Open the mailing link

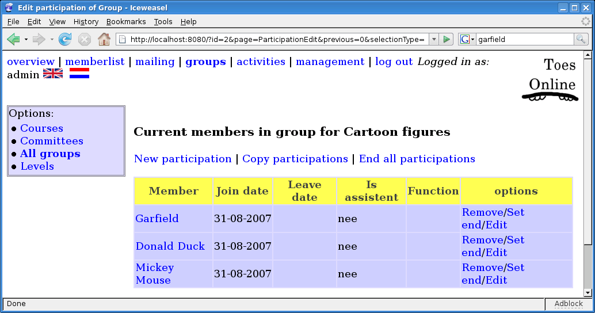click(155, 62)
